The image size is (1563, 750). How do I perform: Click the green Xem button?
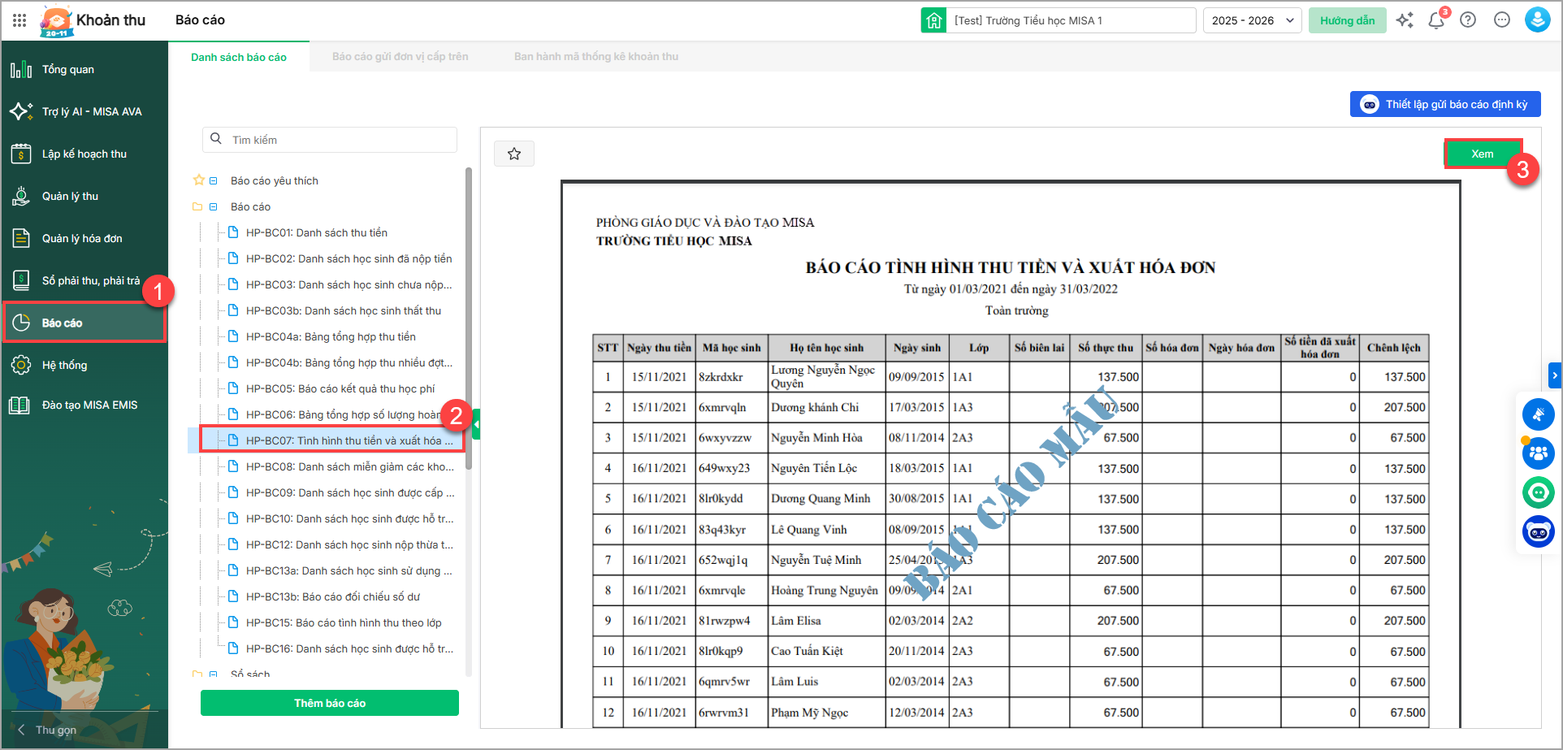pyautogui.click(x=1482, y=154)
